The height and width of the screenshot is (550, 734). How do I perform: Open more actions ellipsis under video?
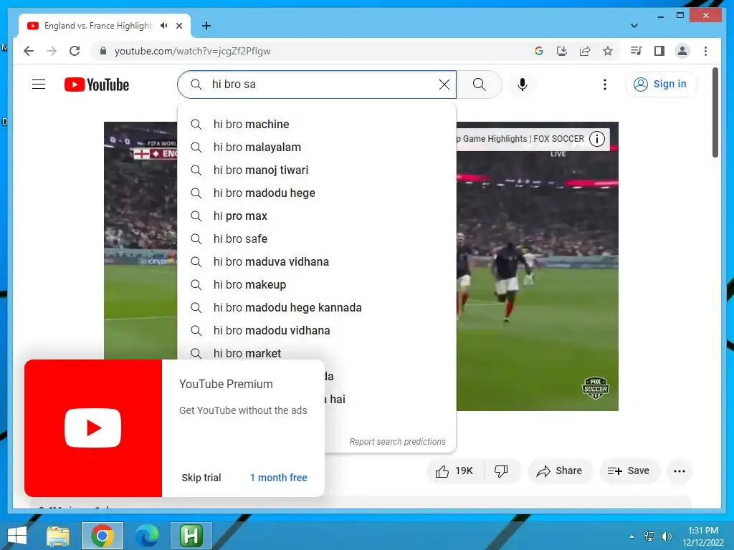click(x=680, y=471)
